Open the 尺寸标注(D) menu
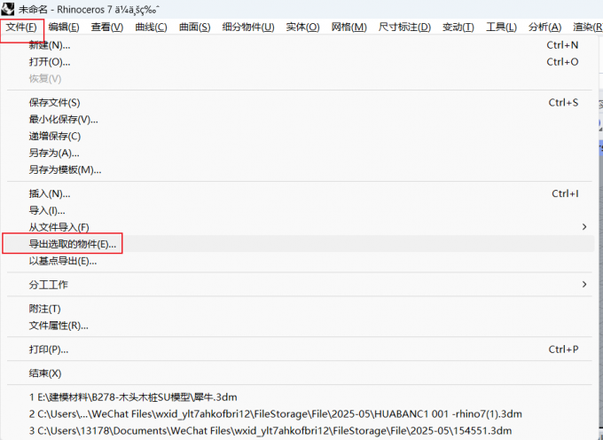Image resolution: width=603 pixels, height=440 pixels. (404, 27)
